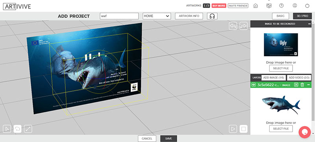Delete the shark image layer via trash icon
315x142 pixels.
pyautogui.click(x=302, y=85)
